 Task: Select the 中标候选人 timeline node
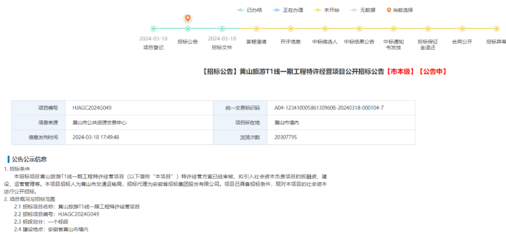point(325,29)
